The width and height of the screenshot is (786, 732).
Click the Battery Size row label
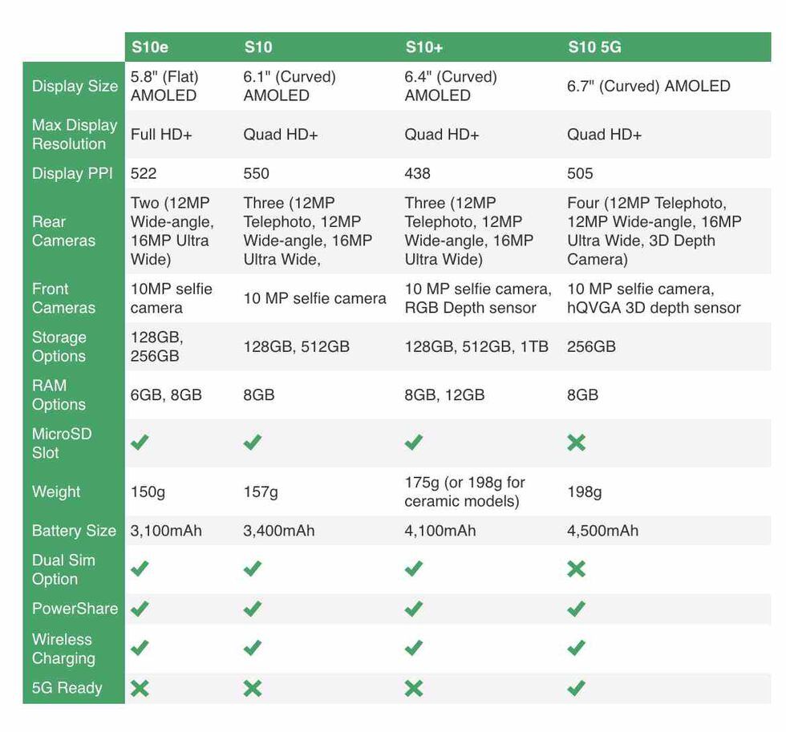pos(74,531)
